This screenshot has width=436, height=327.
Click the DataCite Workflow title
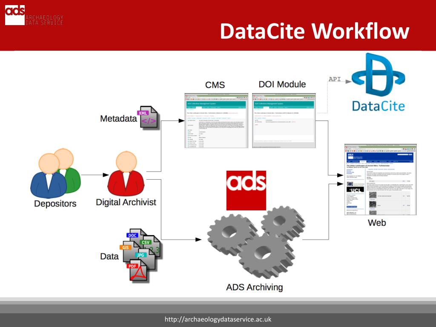point(315,31)
